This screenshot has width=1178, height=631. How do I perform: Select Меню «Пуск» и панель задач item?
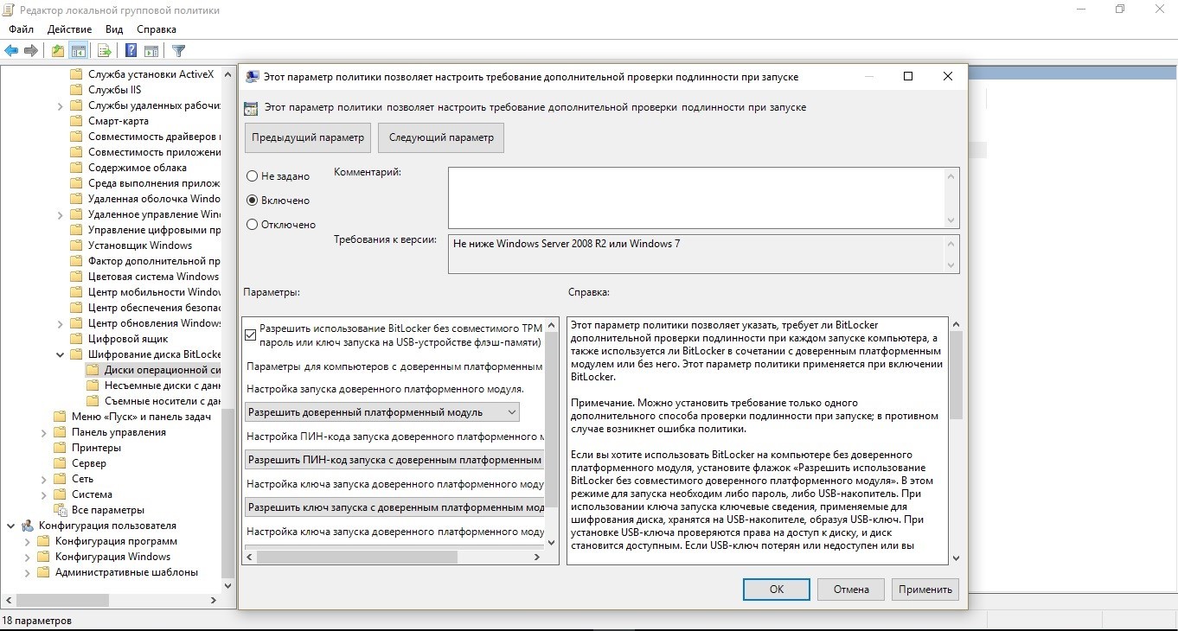(x=141, y=417)
